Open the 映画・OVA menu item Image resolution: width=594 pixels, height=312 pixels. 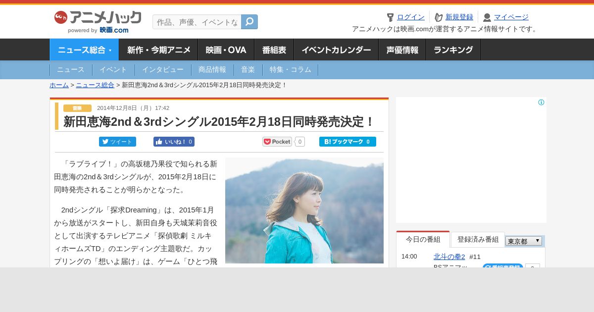(226, 50)
